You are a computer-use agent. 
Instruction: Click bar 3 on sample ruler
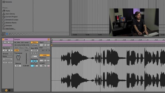[116, 40]
